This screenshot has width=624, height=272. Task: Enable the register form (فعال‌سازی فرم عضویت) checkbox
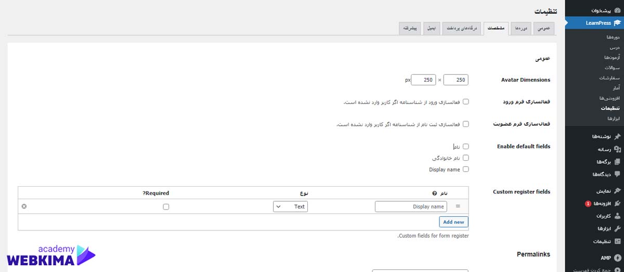coord(465,124)
